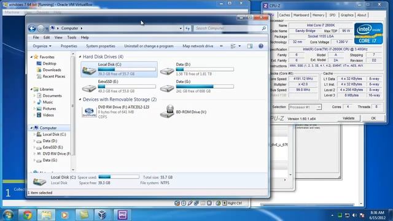Collapse Hard Disk Drives group
Screen dimensions: 393x221
(x=80, y=57)
